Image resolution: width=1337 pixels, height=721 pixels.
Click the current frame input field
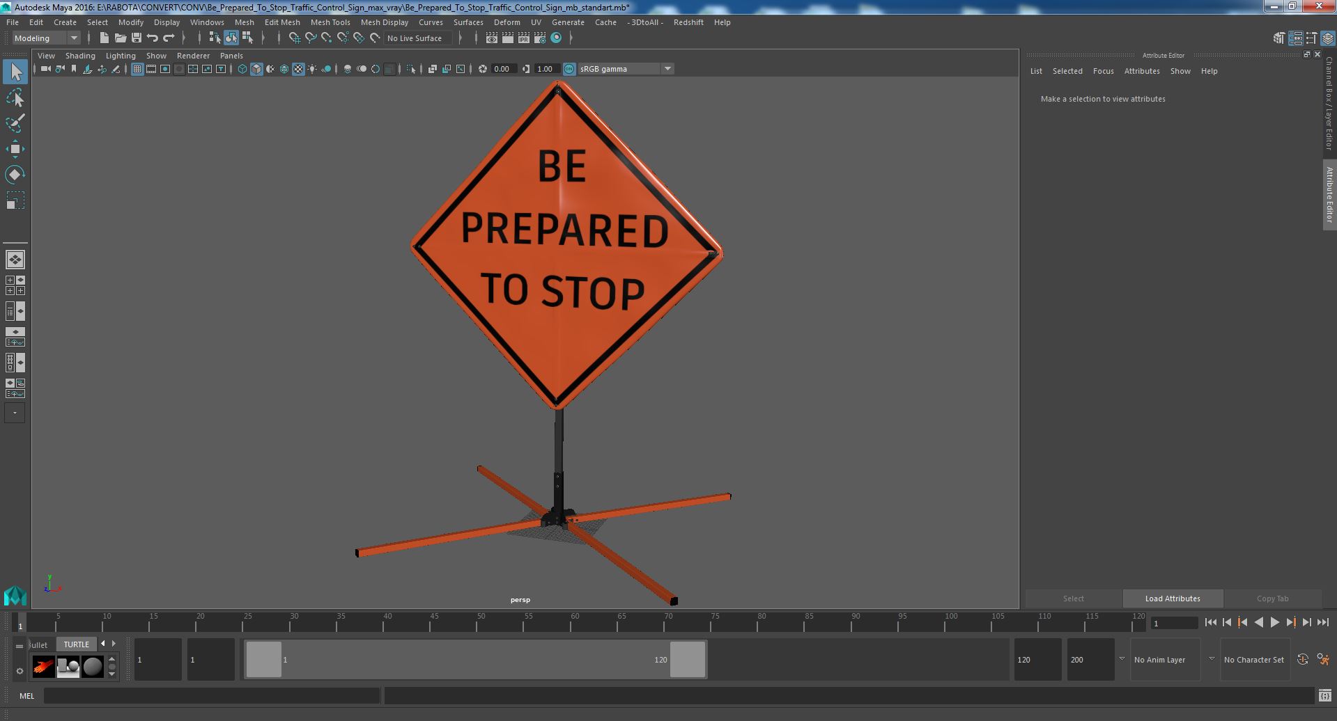pyautogui.click(x=1174, y=624)
